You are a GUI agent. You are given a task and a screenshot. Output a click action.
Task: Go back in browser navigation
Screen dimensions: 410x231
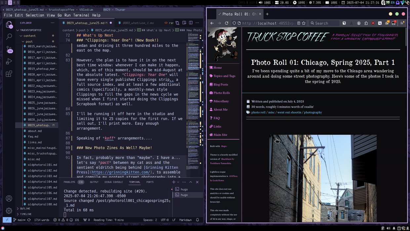tap(212, 23)
